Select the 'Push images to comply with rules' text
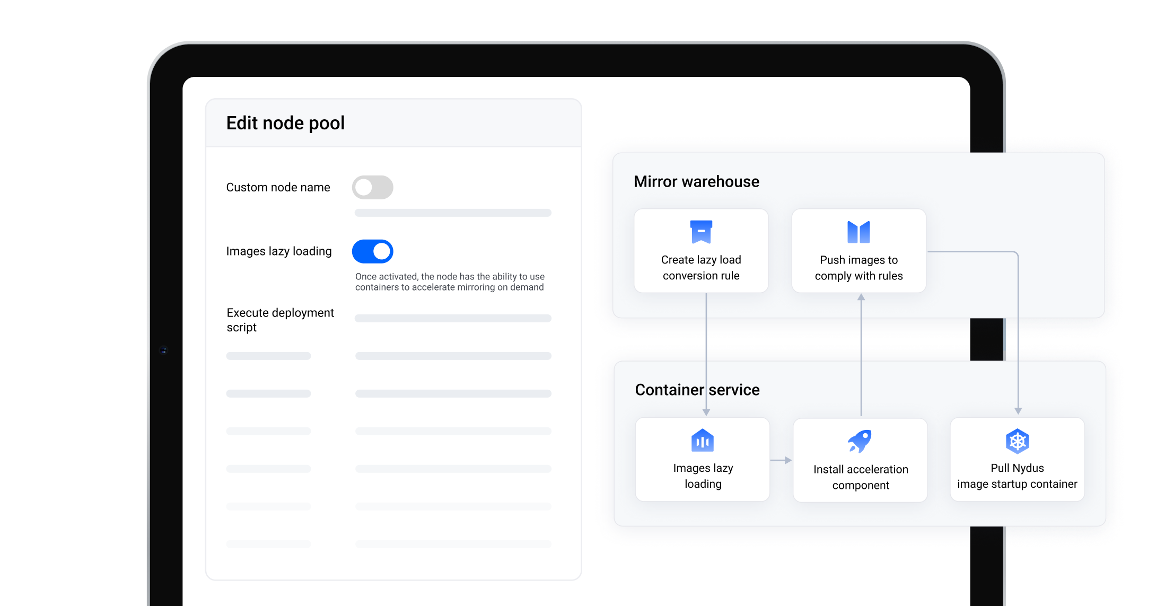The width and height of the screenshot is (1156, 606). [x=859, y=268]
